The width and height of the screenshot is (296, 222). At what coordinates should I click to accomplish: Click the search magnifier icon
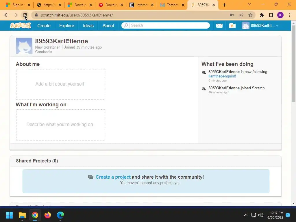pos(126,25)
